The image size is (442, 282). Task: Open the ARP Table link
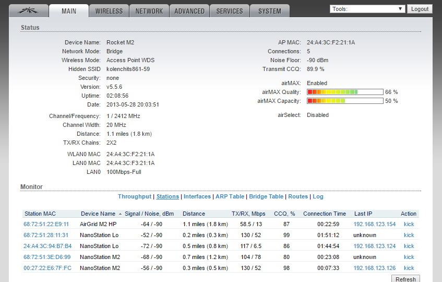click(230, 196)
